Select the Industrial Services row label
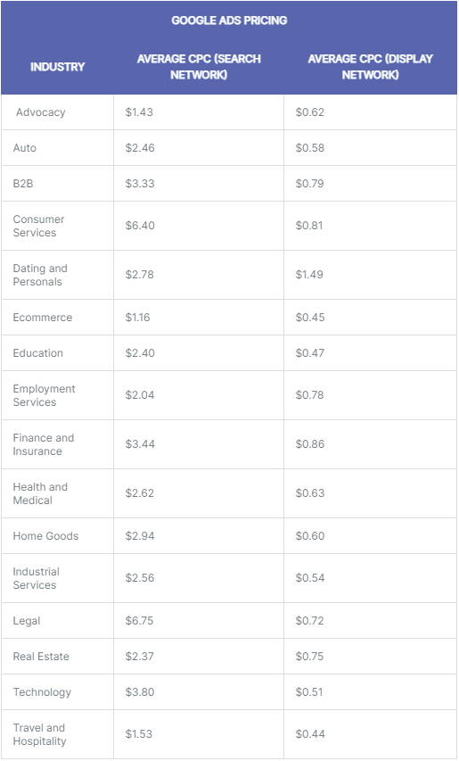Viewport: 459px width, 761px height. (x=37, y=578)
